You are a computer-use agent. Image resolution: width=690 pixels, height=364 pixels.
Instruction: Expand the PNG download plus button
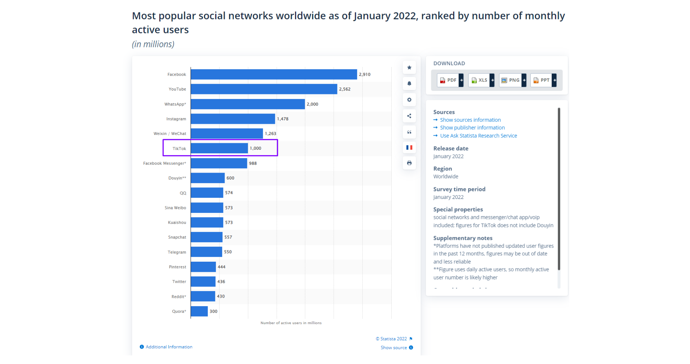coord(524,80)
